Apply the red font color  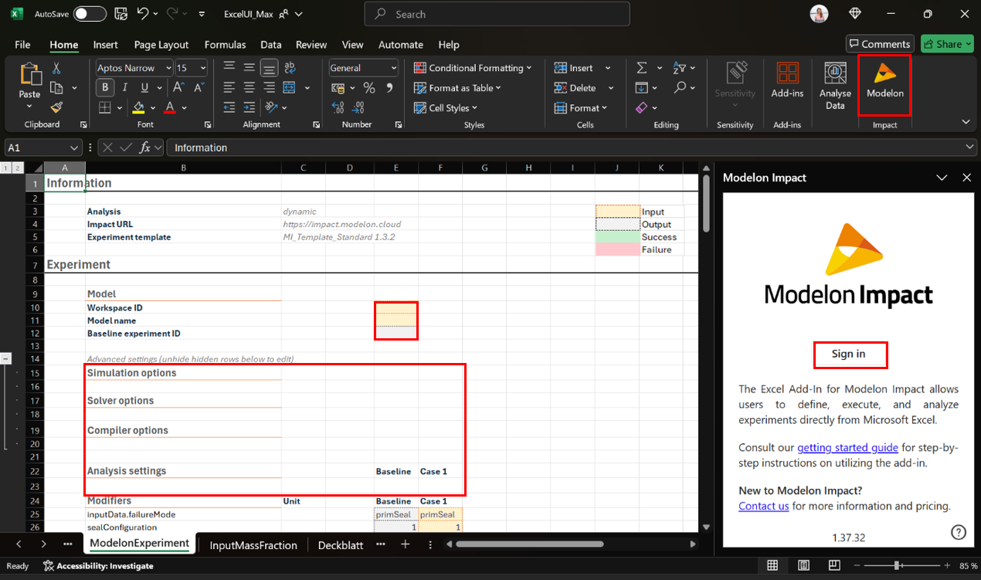(170, 107)
